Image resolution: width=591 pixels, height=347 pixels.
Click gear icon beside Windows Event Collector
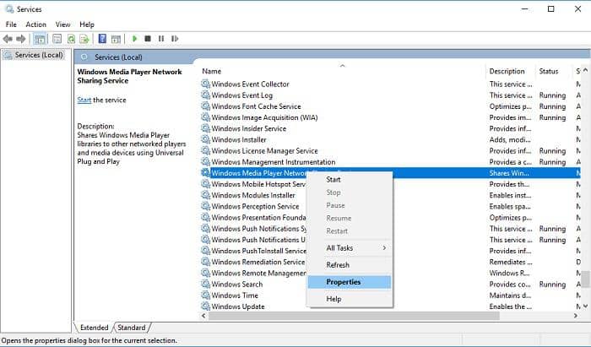pyautogui.click(x=205, y=84)
